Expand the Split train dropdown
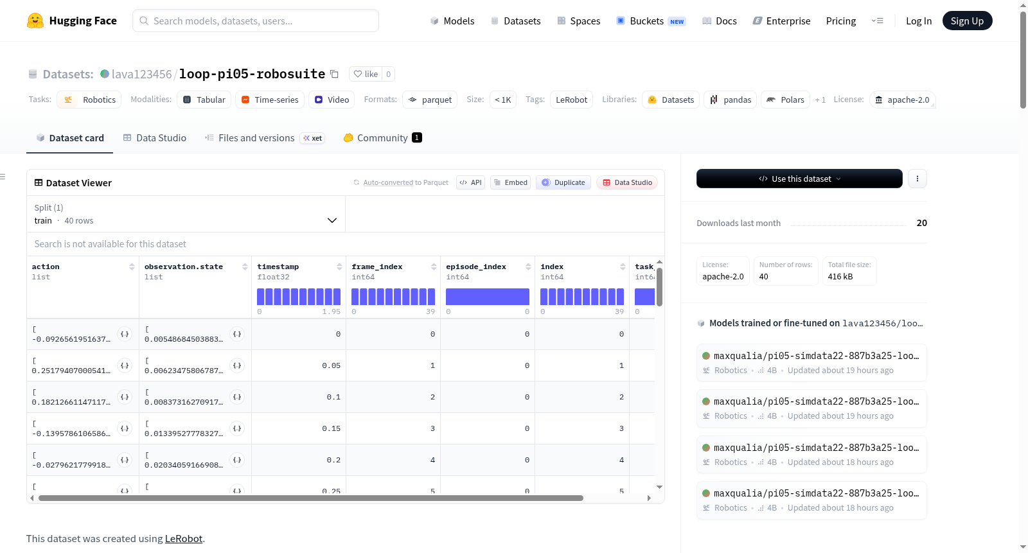Image resolution: width=1028 pixels, height=553 pixels. point(186,214)
